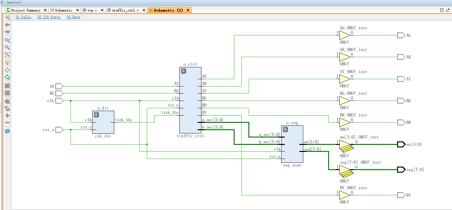
Task: Go to the next schematic view
Action: (7, 32)
